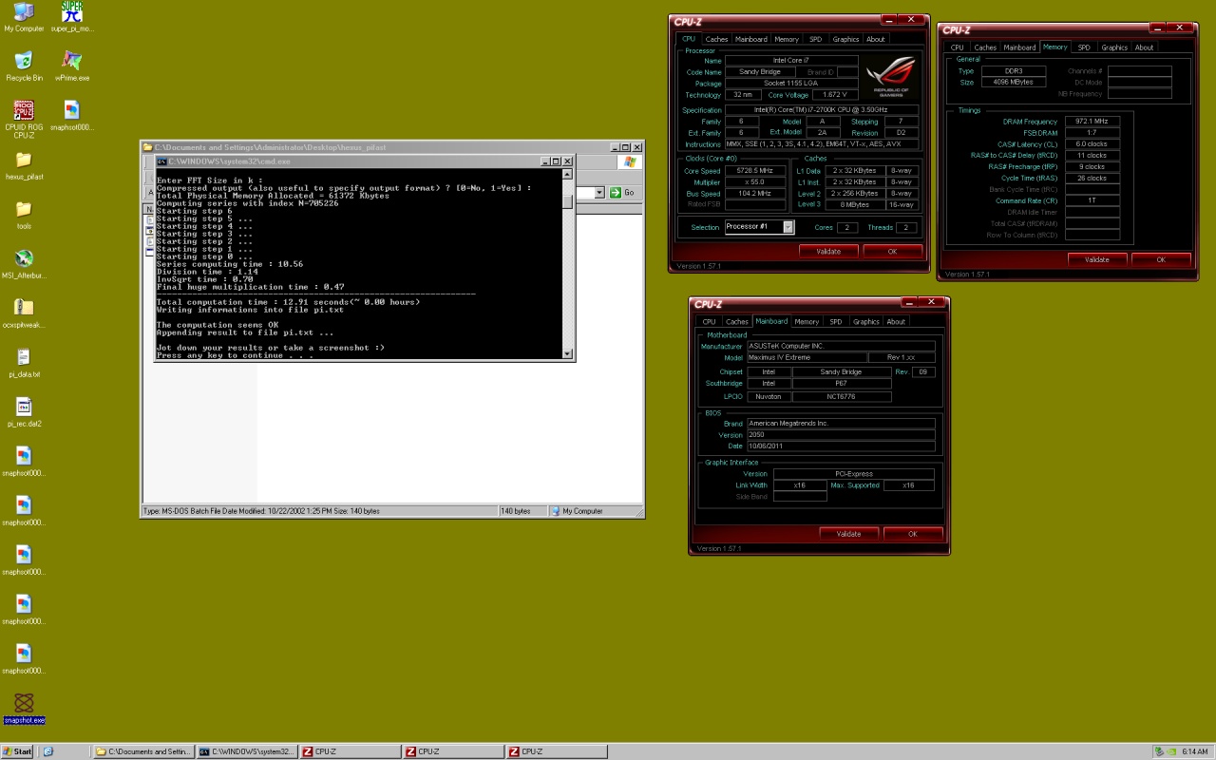The width and height of the screenshot is (1216, 760).
Task: Open the Explorer address bar dropdown arrow
Action: [x=599, y=193]
